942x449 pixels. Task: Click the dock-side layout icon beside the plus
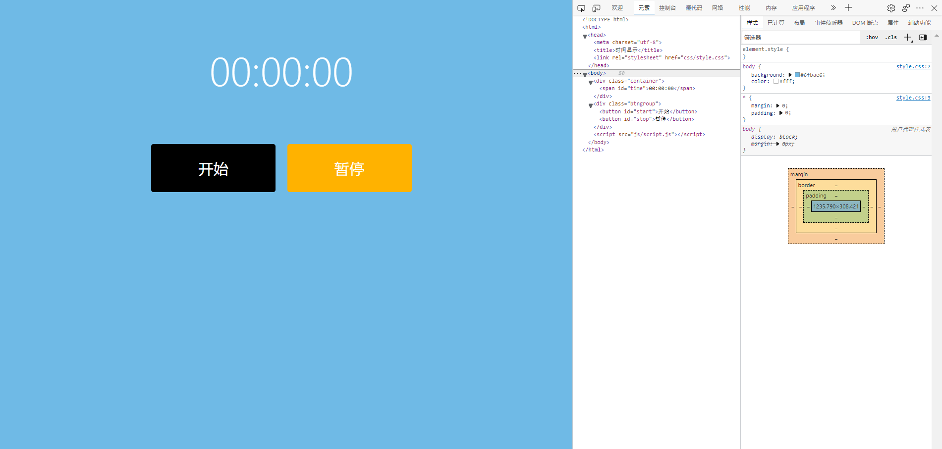[923, 37]
